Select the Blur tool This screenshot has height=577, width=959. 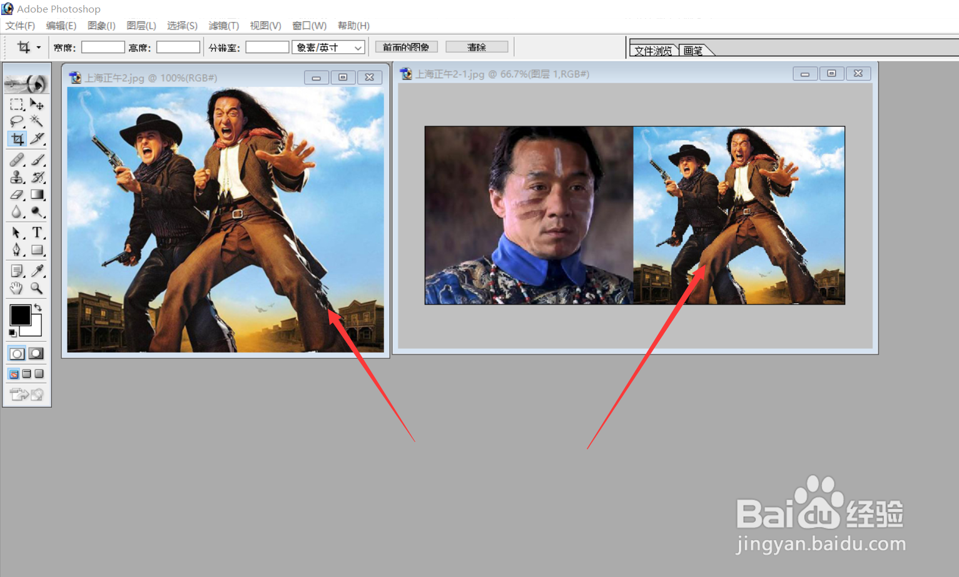pyautogui.click(x=17, y=212)
